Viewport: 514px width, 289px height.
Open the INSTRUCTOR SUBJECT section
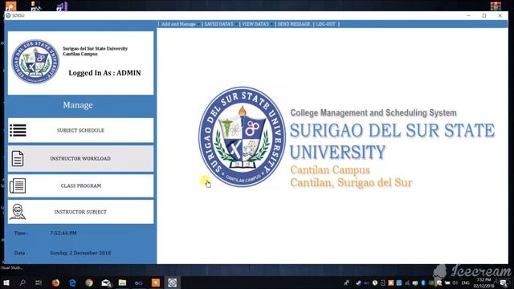[80, 212]
